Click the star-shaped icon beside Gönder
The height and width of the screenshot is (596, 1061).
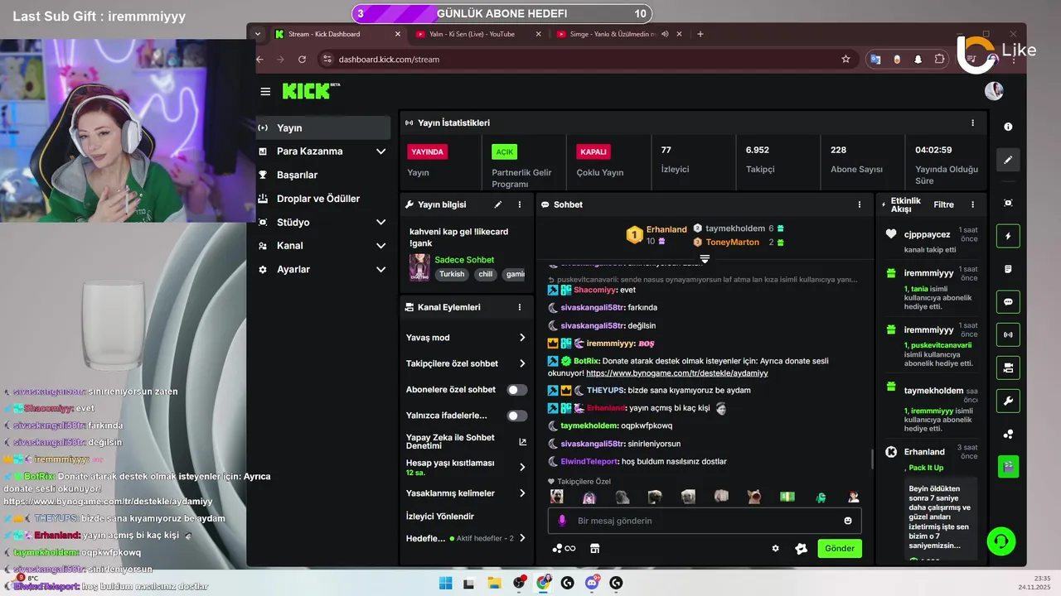[801, 548]
